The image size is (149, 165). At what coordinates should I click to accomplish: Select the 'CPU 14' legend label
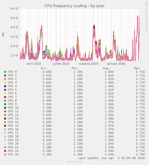13,122
